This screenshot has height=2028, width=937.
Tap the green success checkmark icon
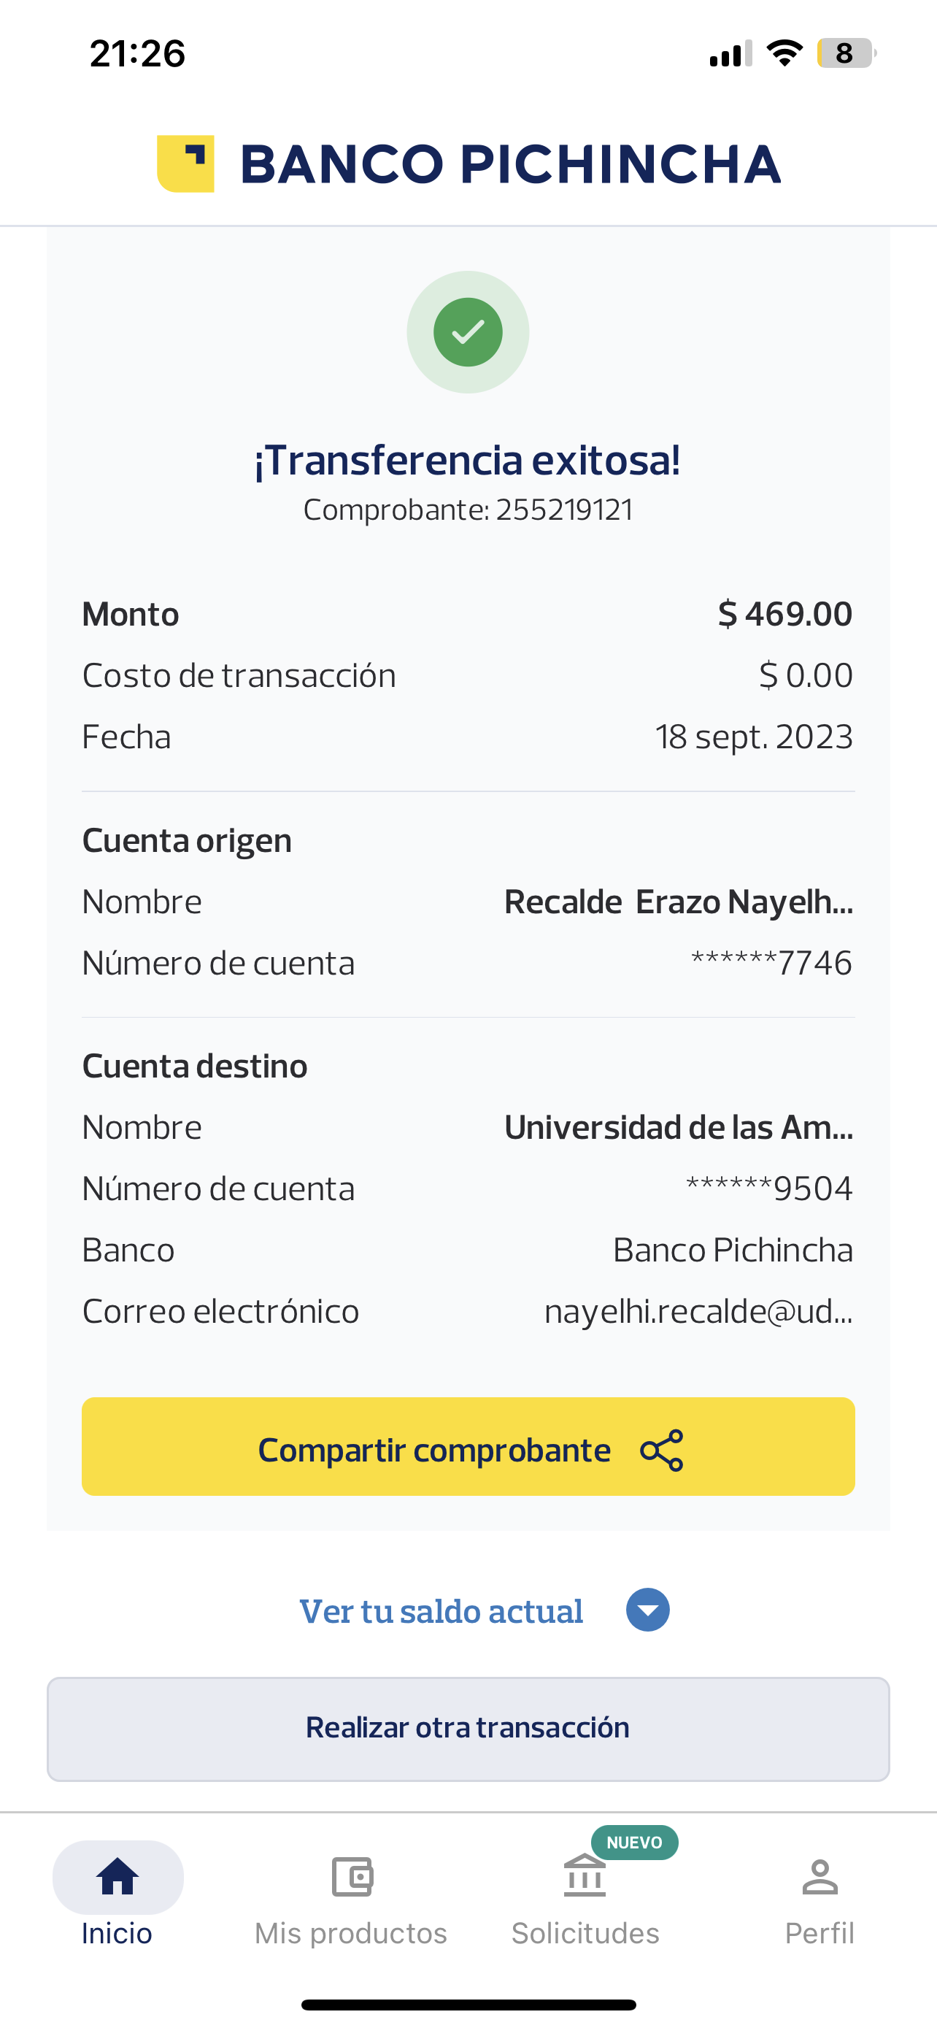(468, 332)
